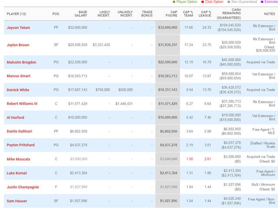Click red Club Option legend swatch
Viewport: 278px width, 208px height.
[x=203, y=2]
